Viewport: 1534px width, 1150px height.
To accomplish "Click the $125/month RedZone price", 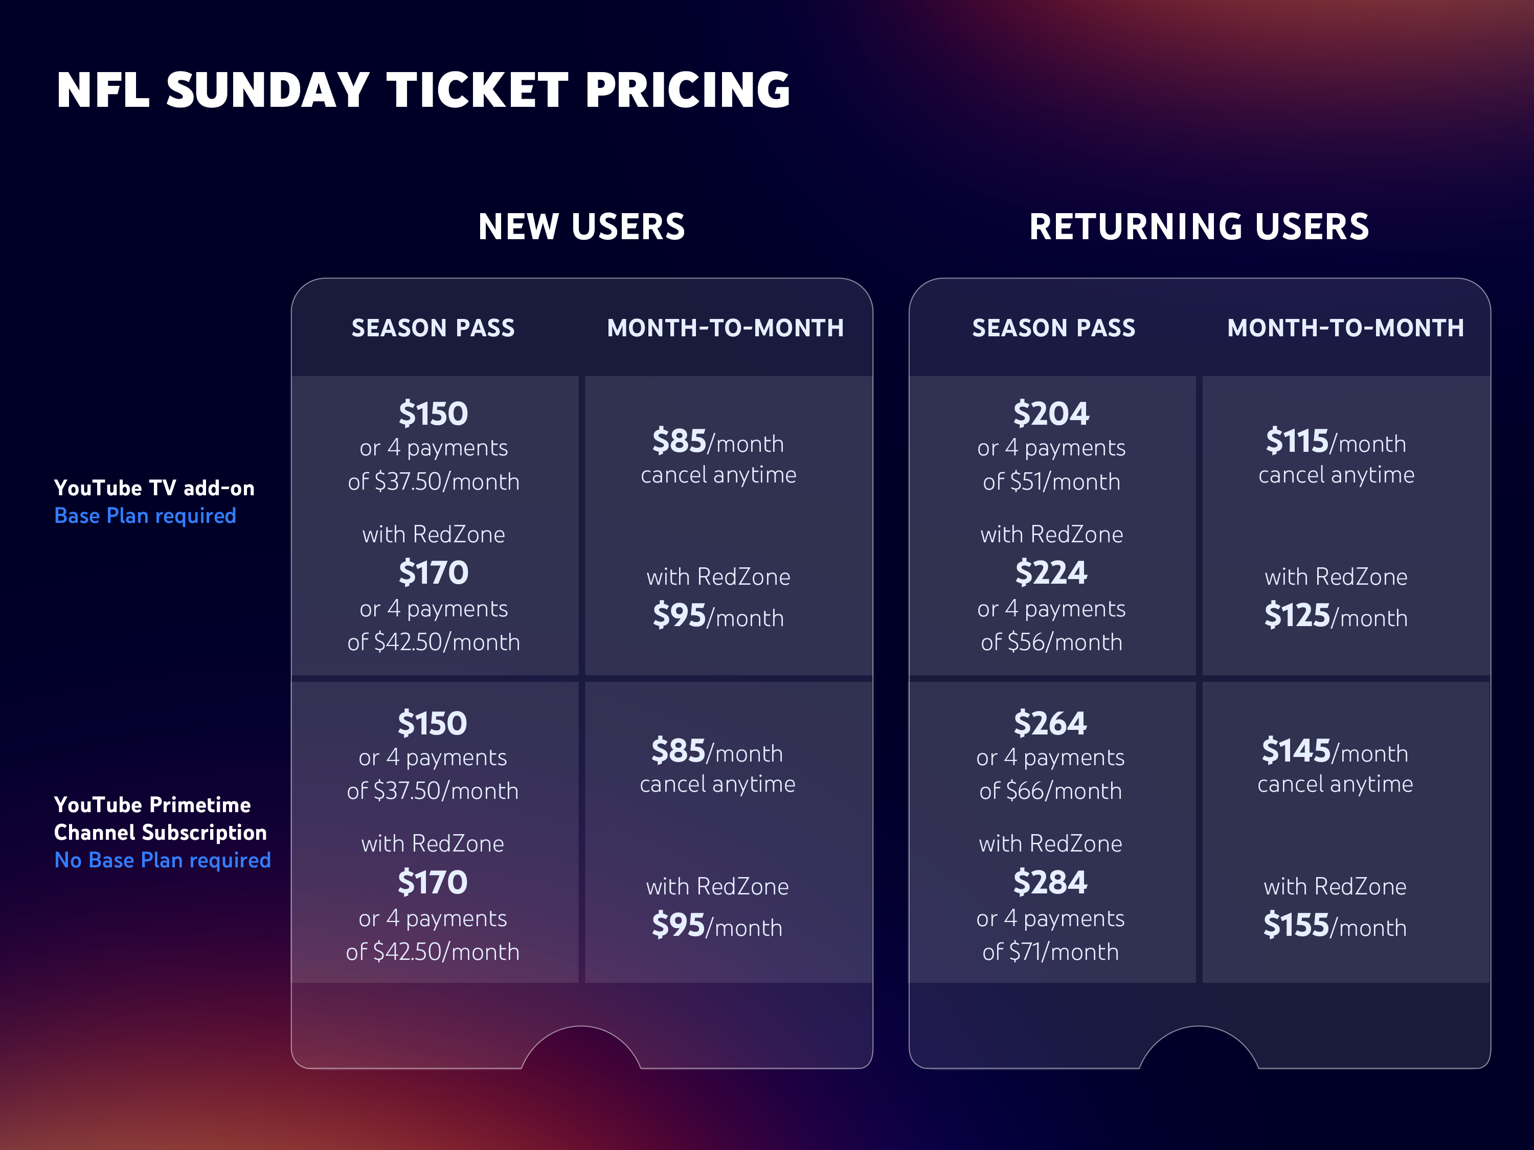I will pos(1335,616).
